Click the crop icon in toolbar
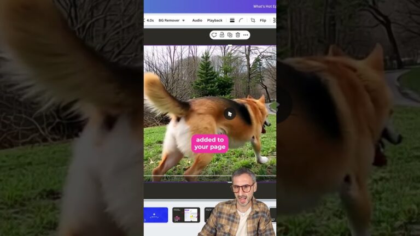The height and width of the screenshot is (236, 420). 253,20
